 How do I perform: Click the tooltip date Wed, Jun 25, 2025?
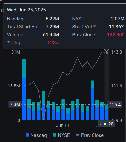pyautogui.click(x=26, y=10)
